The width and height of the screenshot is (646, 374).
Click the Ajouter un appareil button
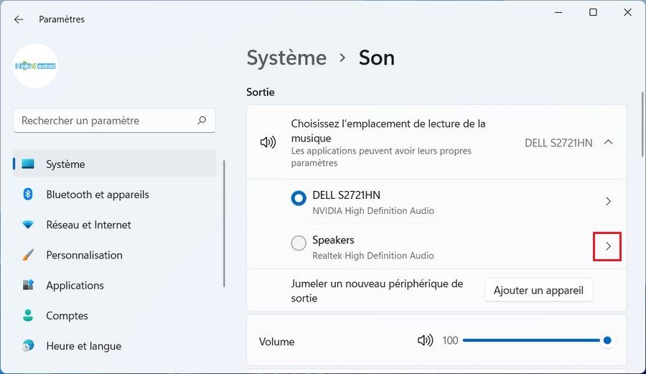(x=538, y=291)
